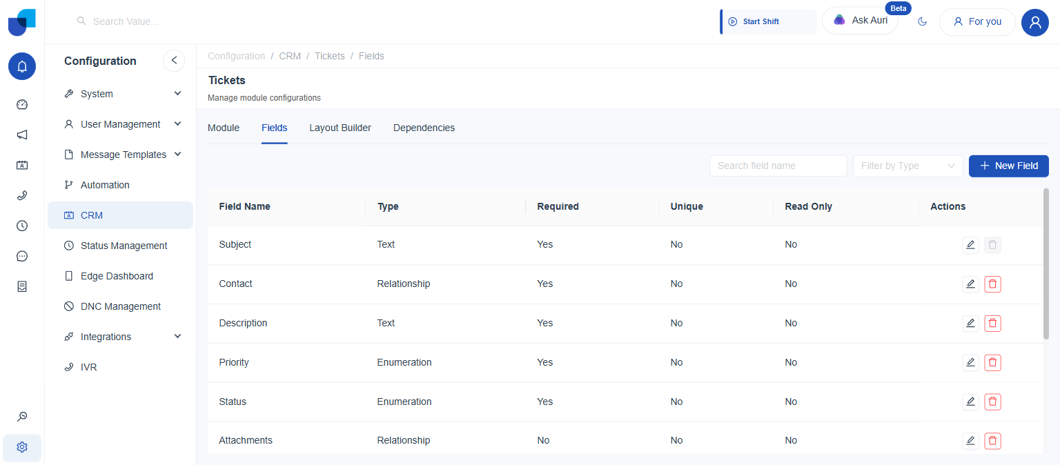Edit the Status field with the pencil icon

click(970, 402)
